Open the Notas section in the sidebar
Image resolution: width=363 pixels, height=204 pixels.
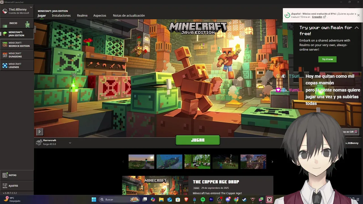[x=17, y=175]
